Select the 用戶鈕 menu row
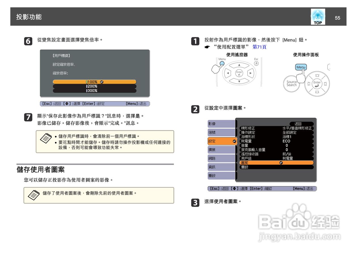Image resolution: width=363 pixels, height=257 pixels. pyautogui.click(x=277, y=158)
